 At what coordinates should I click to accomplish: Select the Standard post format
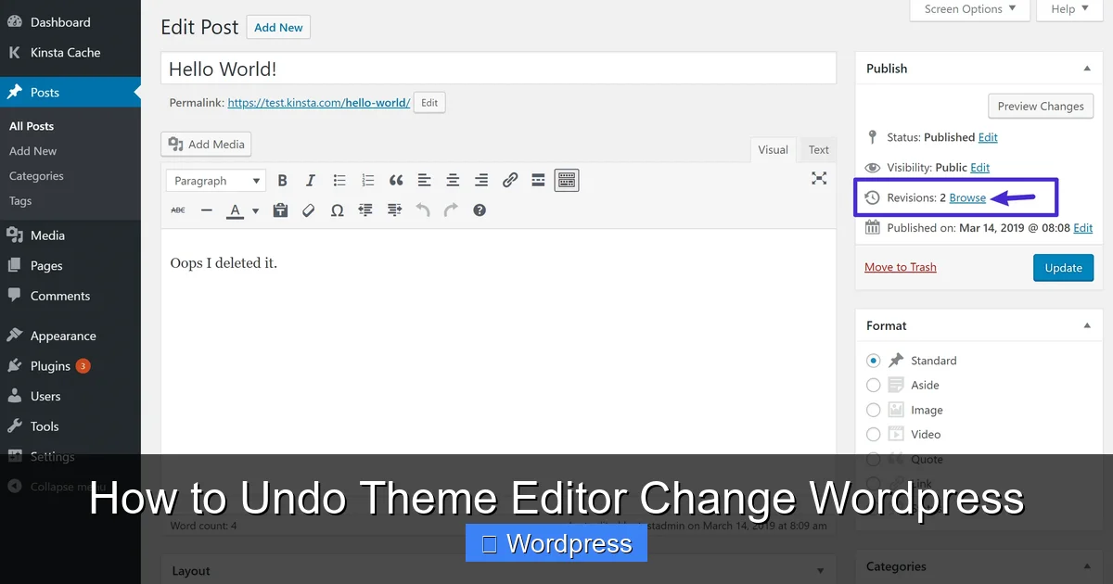point(873,361)
